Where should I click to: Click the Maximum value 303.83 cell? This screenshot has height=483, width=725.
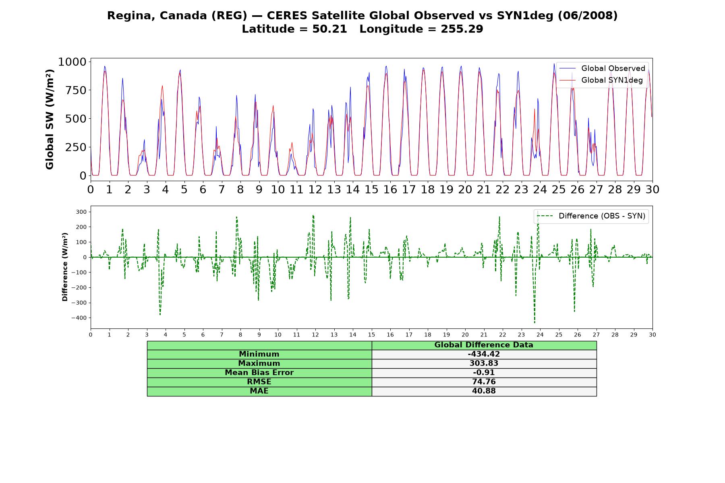(x=484, y=363)
